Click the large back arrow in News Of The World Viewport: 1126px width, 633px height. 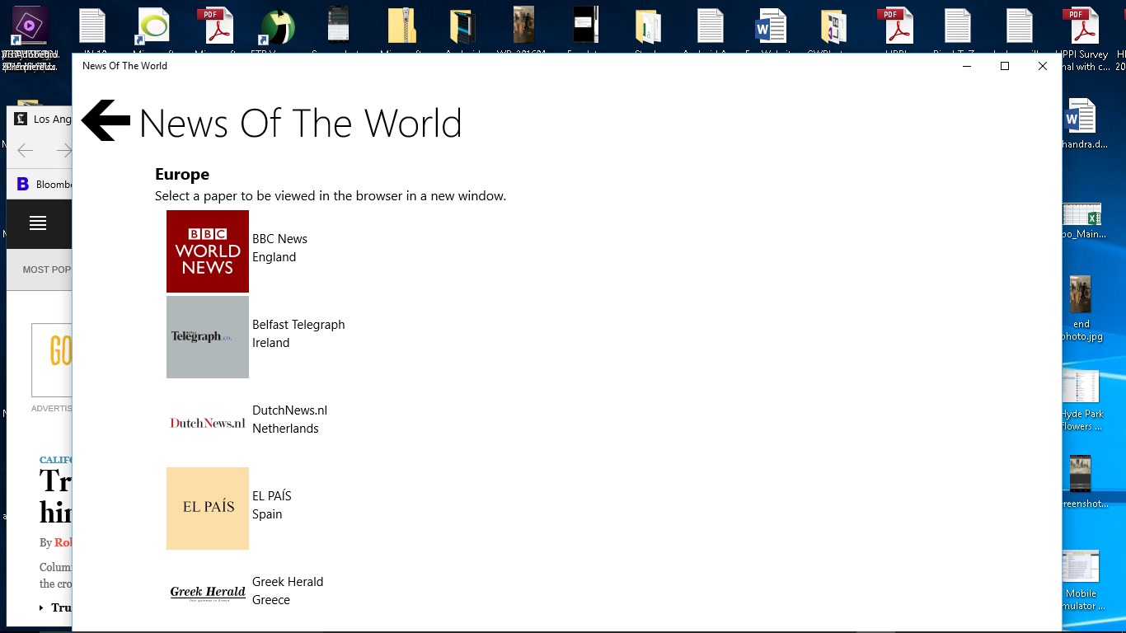pos(105,120)
